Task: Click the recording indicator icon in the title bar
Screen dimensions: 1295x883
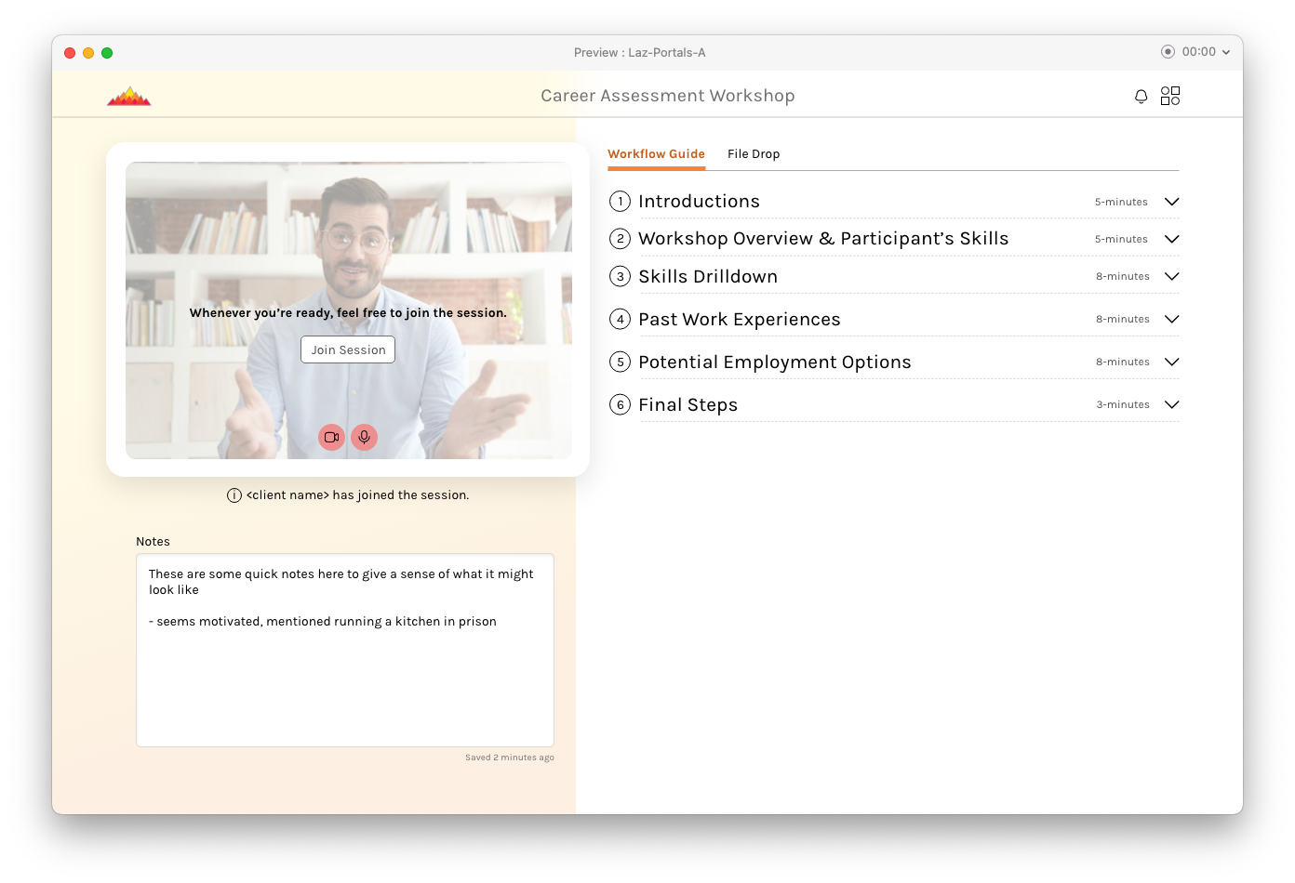Action: 1168,52
